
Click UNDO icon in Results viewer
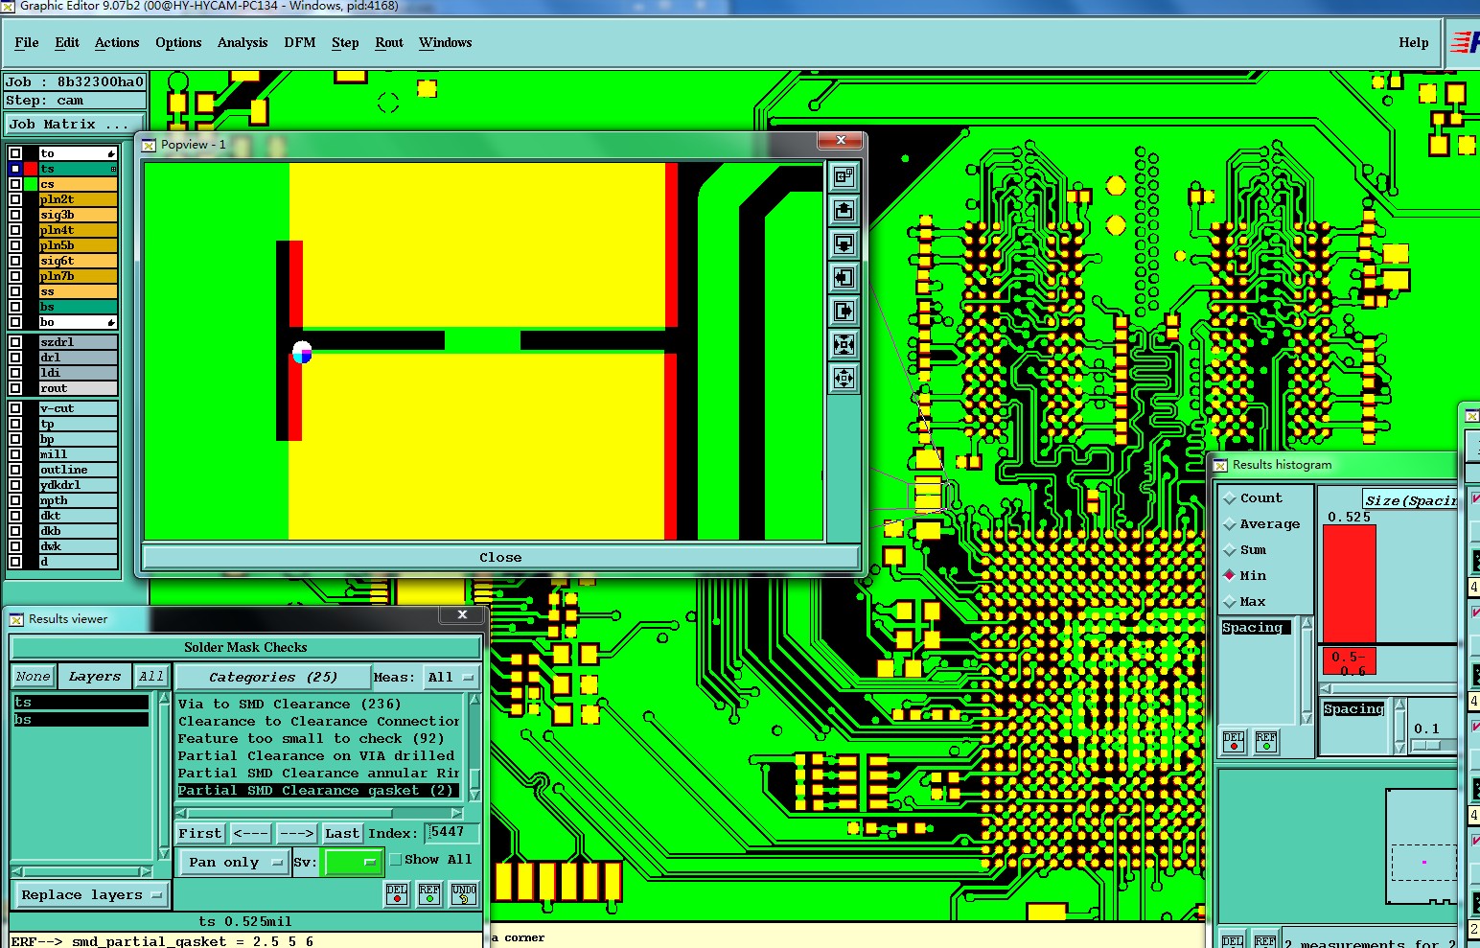coord(464,894)
